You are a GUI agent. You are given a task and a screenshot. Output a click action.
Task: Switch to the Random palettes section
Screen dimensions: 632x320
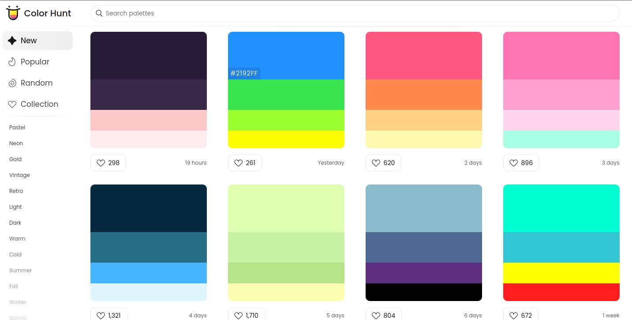tap(37, 83)
